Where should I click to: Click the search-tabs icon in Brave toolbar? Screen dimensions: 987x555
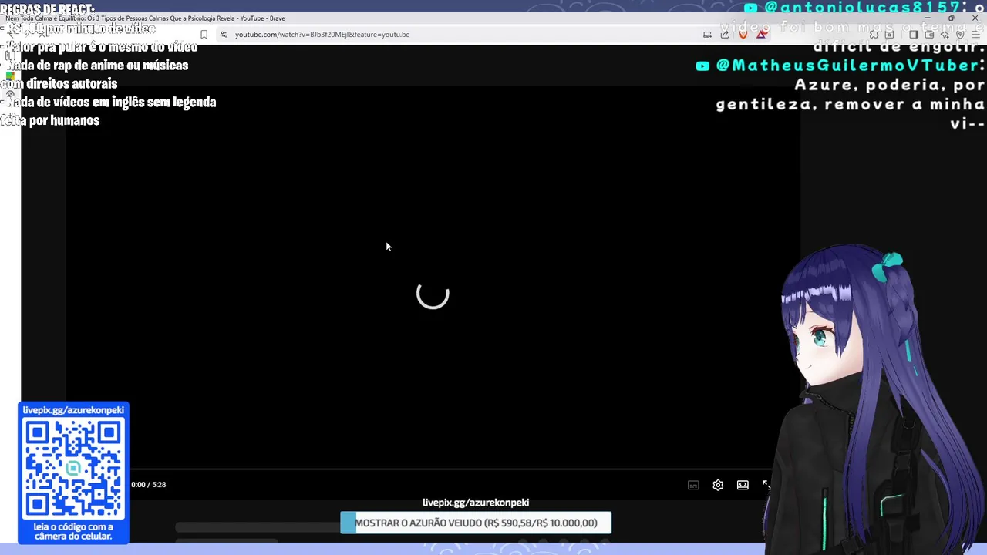point(889,35)
